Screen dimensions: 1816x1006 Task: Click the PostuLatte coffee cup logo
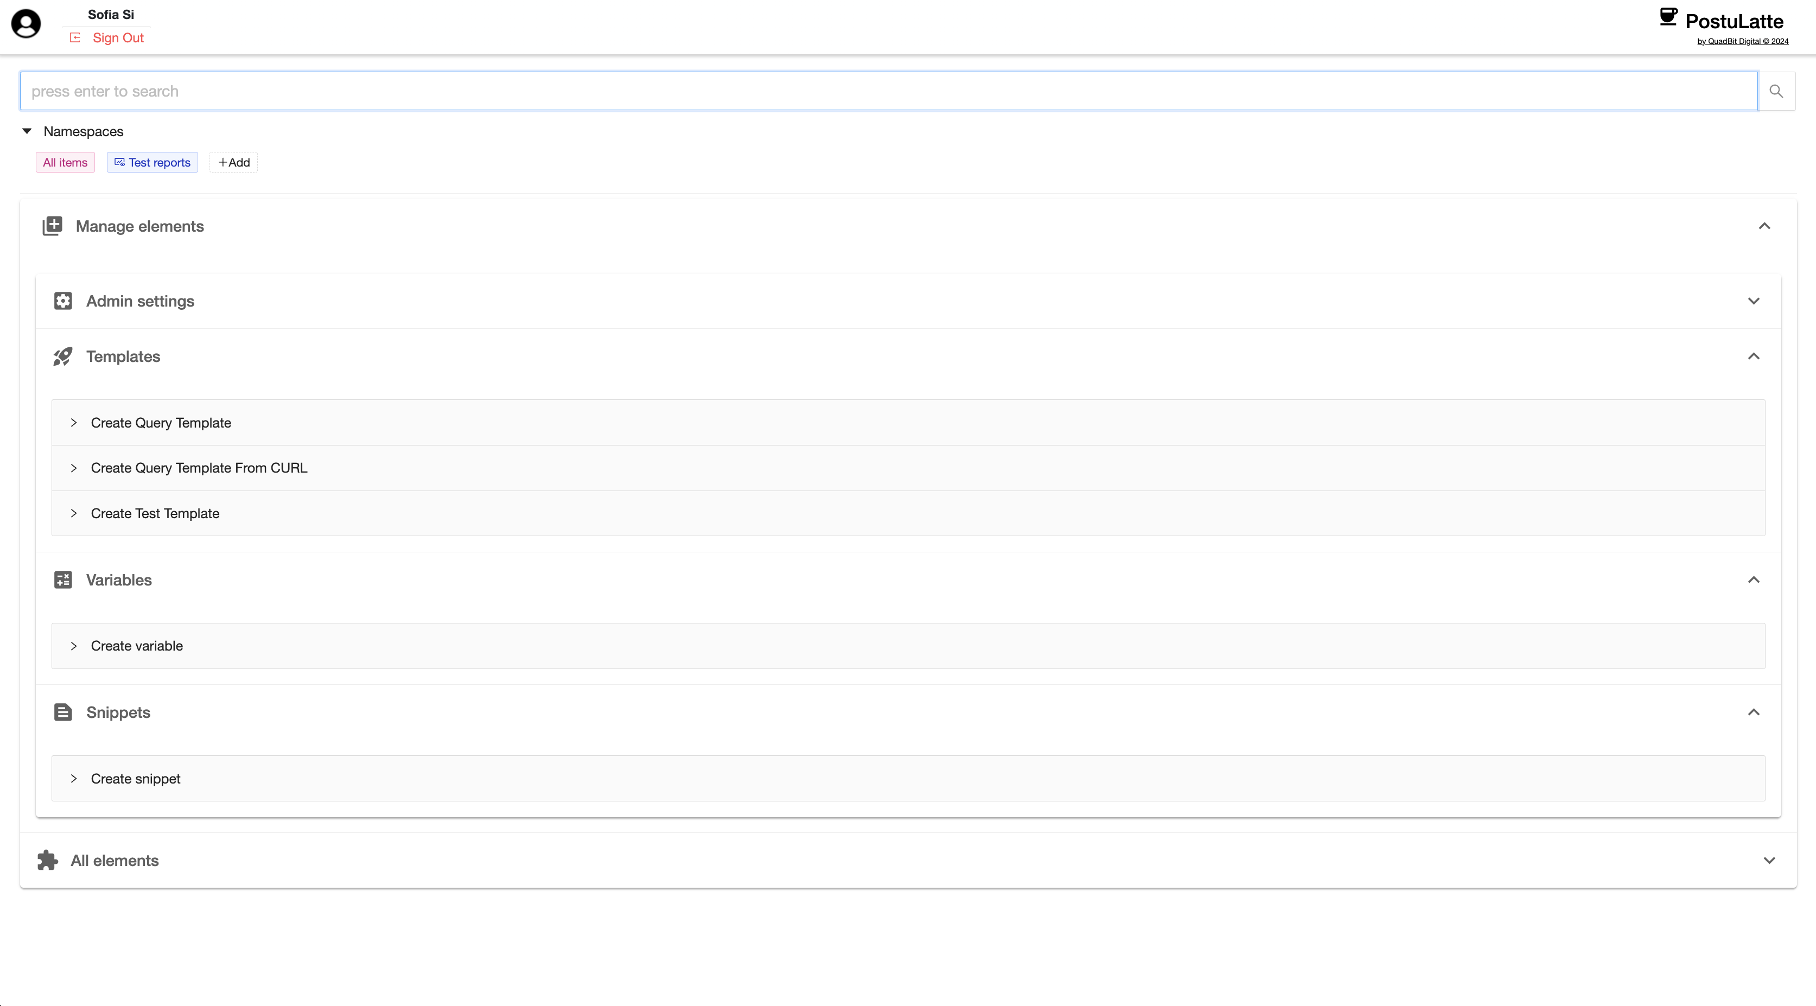point(1669,17)
